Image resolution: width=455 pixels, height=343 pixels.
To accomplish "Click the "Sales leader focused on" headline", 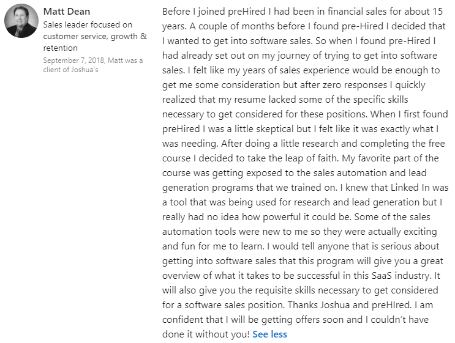I will pyautogui.click(x=88, y=24).
